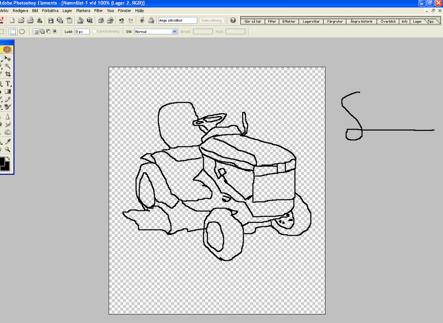The image size is (443, 323).
Task: Select the Crop tool
Action: [x=8, y=74]
